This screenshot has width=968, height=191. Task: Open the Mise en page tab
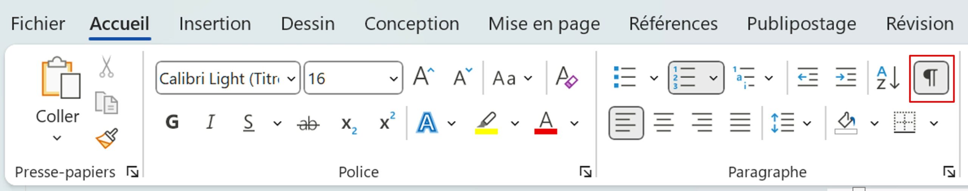[544, 24]
